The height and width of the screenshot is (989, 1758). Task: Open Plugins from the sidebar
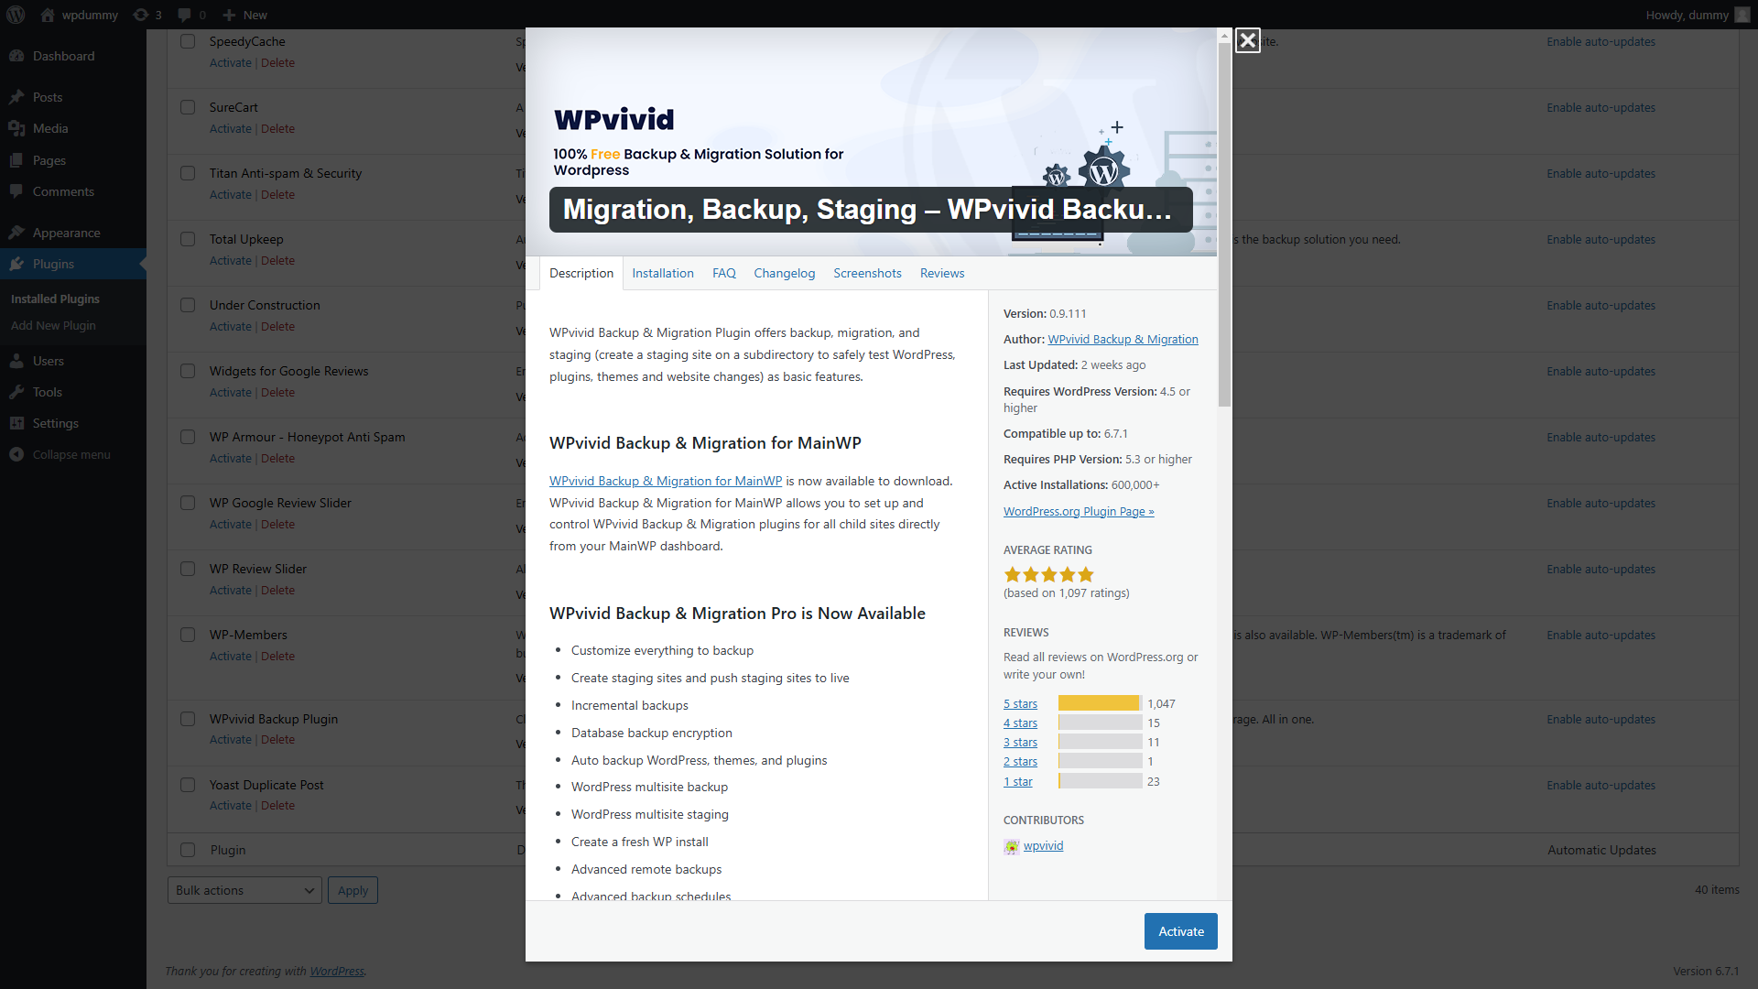tap(73, 264)
